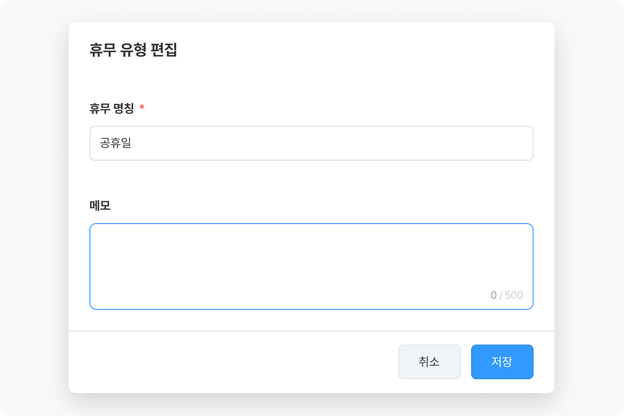Click the dialog footer divider line
The height and width of the screenshot is (416, 624).
point(311,331)
